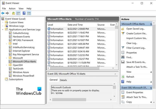Screen dimensions: 156x109
Task: Select Windows Azure log
Action: click(x=21, y=72)
